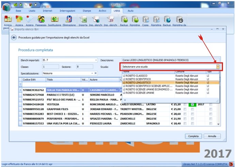235x167 pixels.
Task: Switch to the Interrogazioni ribbon tab
Action: coord(67,11)
